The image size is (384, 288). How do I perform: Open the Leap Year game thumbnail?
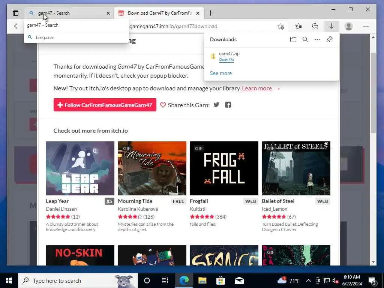click(x=80, y=168)
